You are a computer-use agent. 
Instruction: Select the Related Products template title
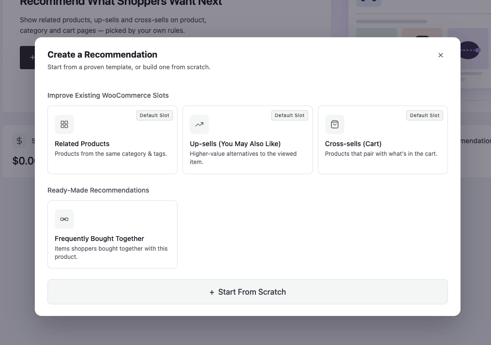coord(82,144)
